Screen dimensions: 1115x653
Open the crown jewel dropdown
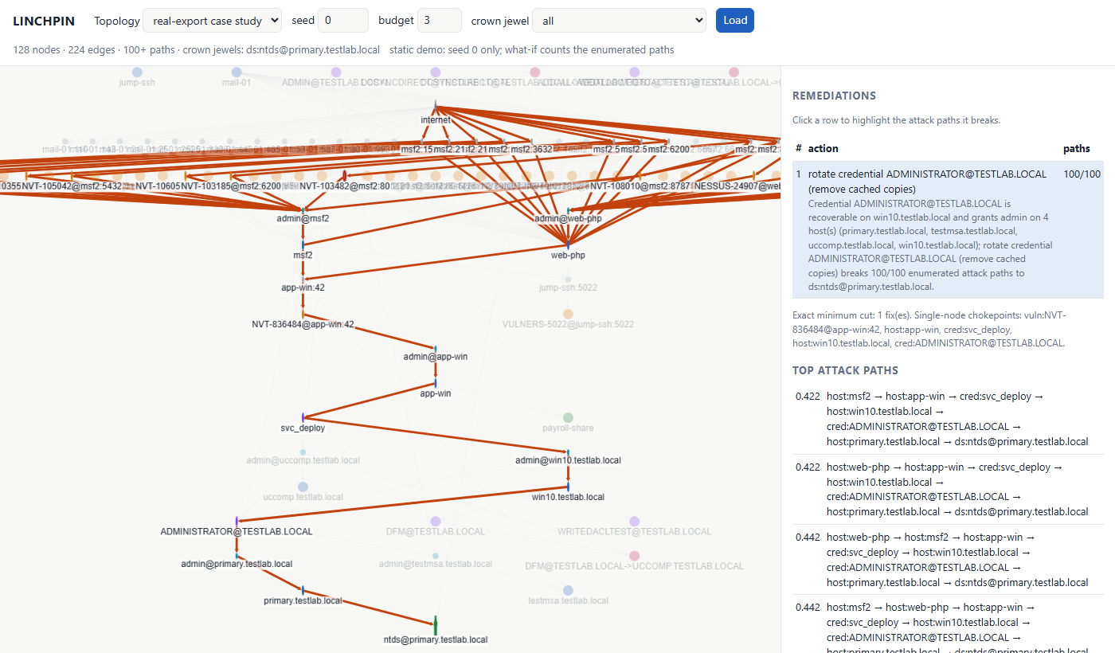[619, 20]
